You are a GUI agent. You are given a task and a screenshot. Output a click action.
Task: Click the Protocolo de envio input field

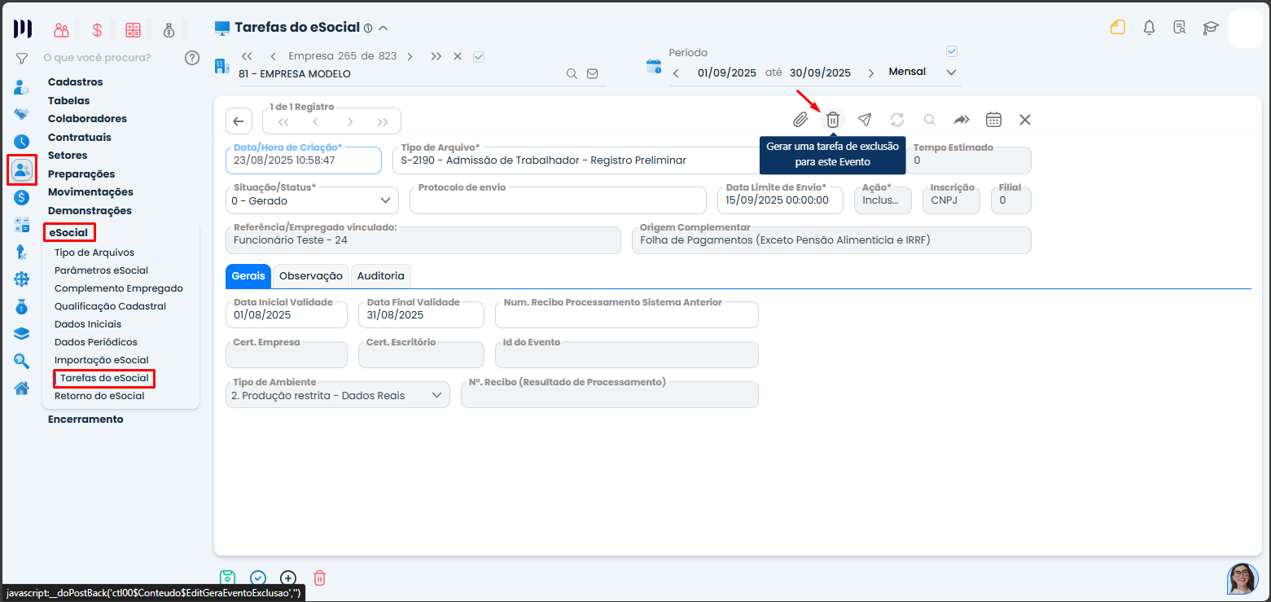[x=558, y=201]
